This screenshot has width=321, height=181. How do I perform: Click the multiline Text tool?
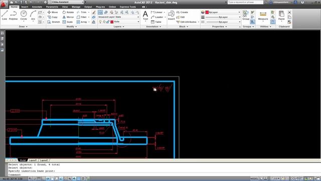(145, 16)
